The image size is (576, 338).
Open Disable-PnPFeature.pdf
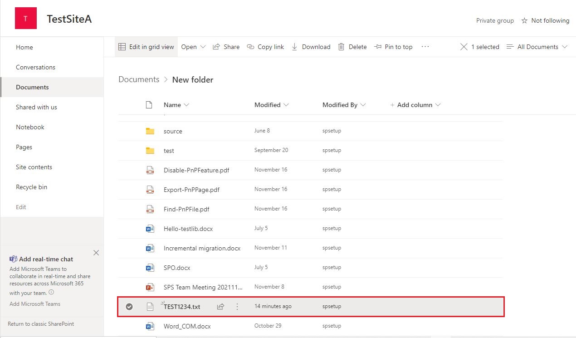point(196,170)
